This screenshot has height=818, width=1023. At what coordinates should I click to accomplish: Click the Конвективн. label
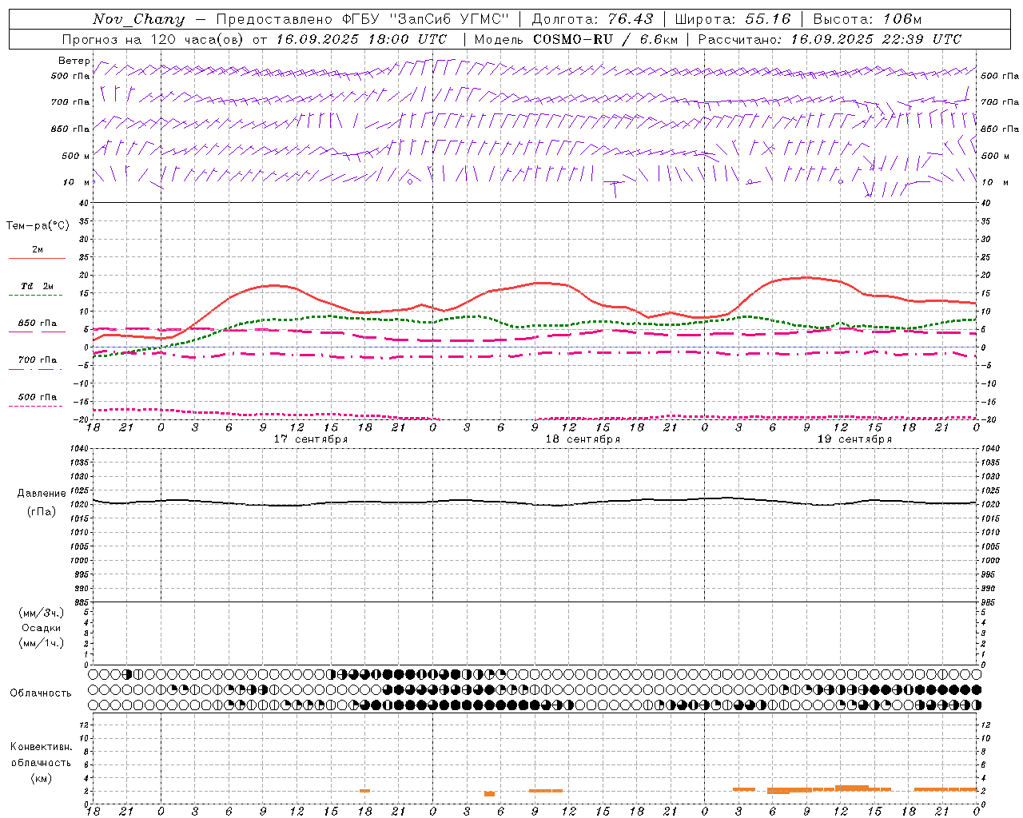point(42,747)
